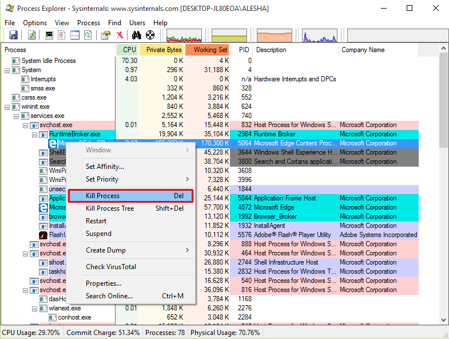Open the Process menu

(x=89, y=23)
